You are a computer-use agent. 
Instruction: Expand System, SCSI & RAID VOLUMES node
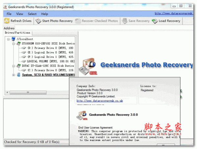[x=13, y=75]
